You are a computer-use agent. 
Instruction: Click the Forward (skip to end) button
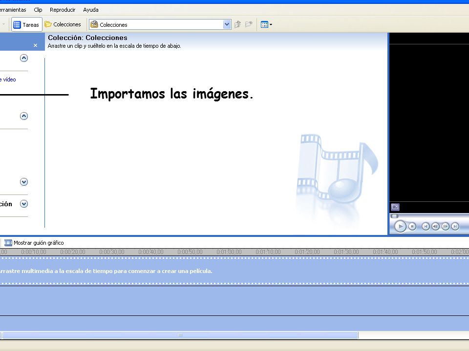[x=455, y=227]
